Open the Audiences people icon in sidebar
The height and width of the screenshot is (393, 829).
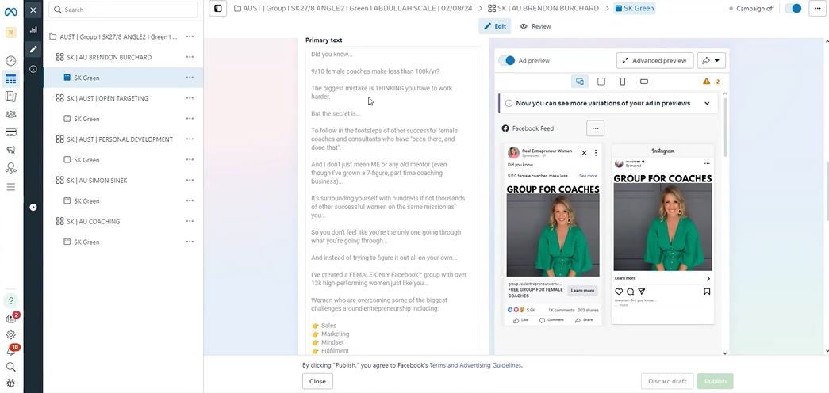tap(11, 114)
